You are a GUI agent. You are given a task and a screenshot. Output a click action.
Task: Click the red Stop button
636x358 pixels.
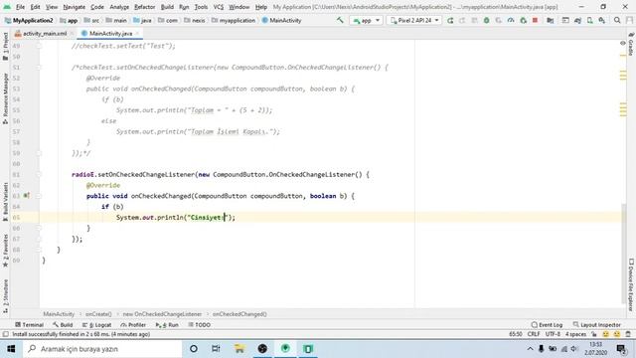coord(535,20)
